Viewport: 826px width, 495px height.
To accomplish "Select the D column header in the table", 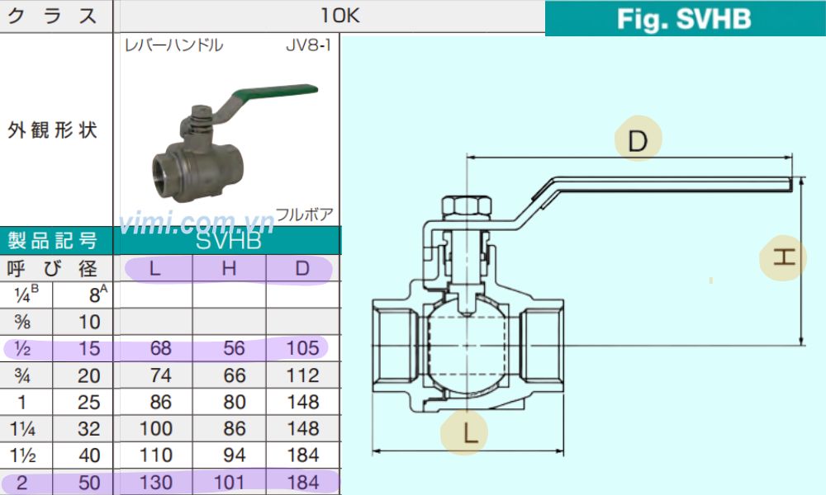I will coord(303,268).
